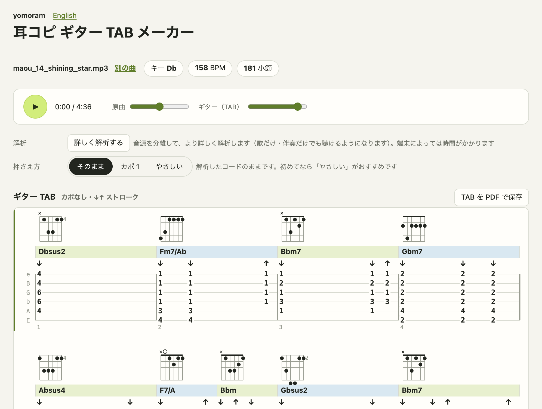Click the Gbm7 chord label

pyautogui.click(x=412, y=252)
